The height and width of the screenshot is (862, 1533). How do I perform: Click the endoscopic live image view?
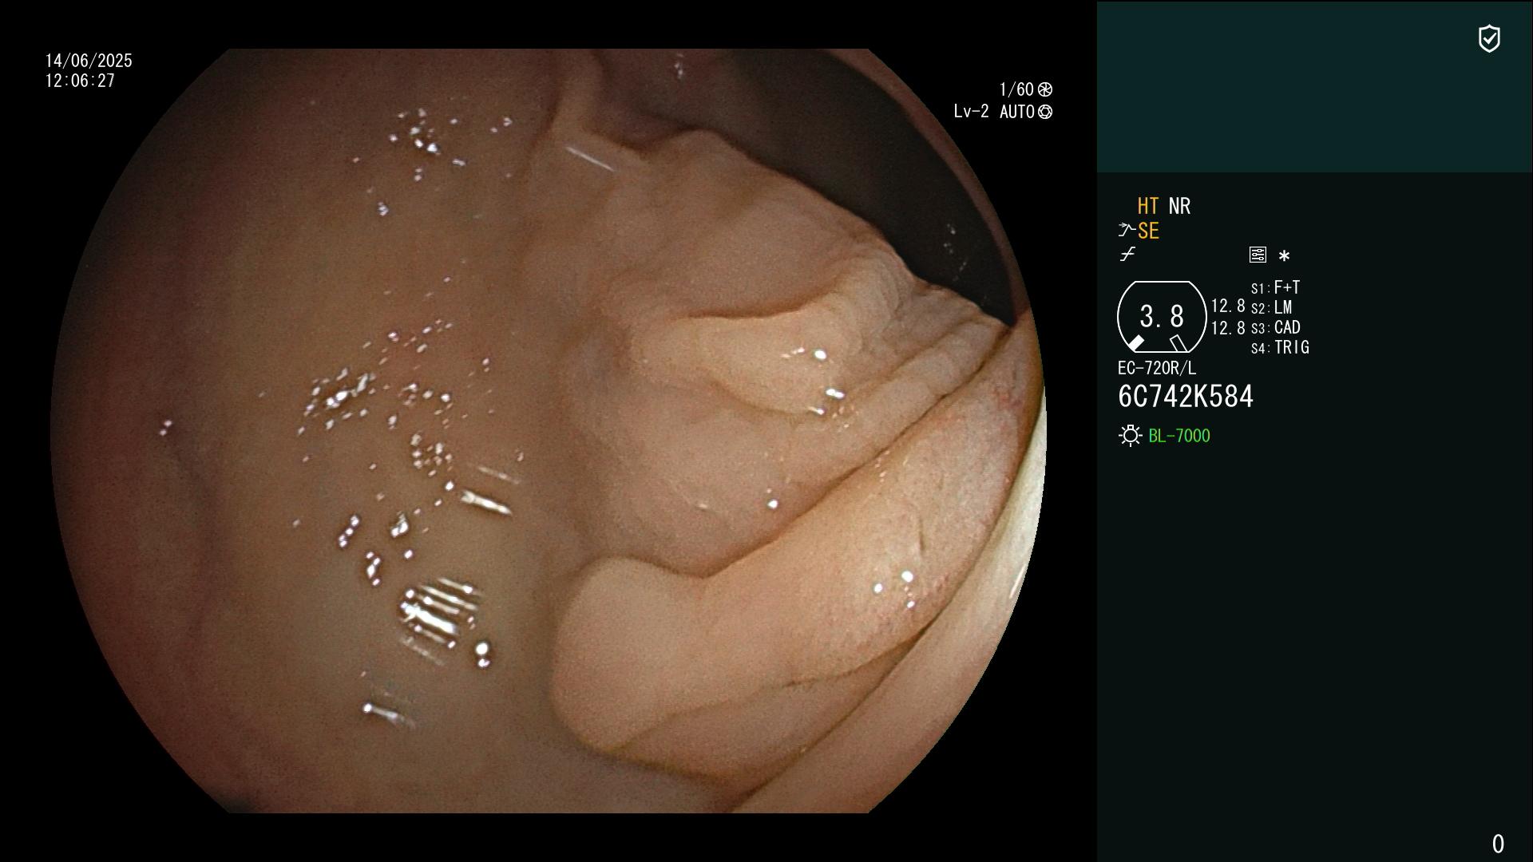(548, 431)
